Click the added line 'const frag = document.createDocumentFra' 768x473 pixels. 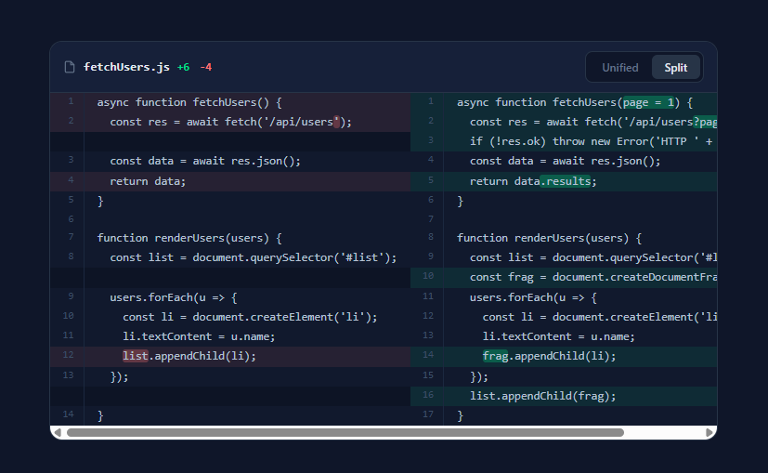pos(564,278)
